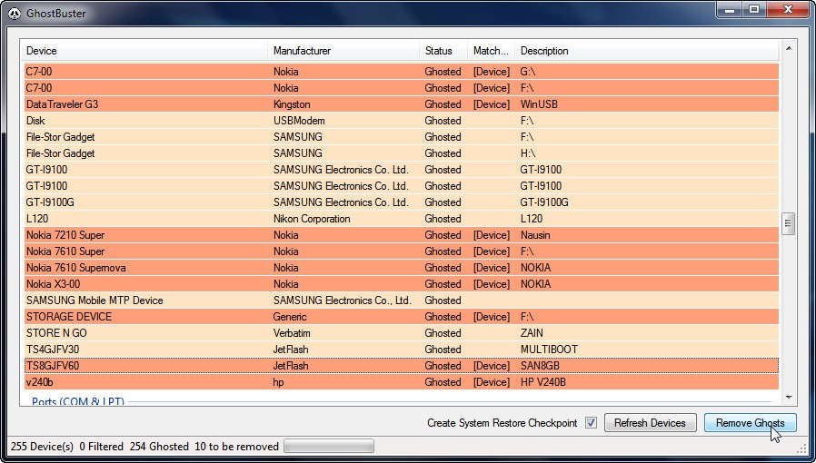Select the TS4GJFV30 row
The height and width of the screenshot is (463, 816).
pyautogui.click(x=402, y=350)
